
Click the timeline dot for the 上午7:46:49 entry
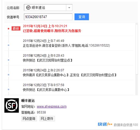9,45
